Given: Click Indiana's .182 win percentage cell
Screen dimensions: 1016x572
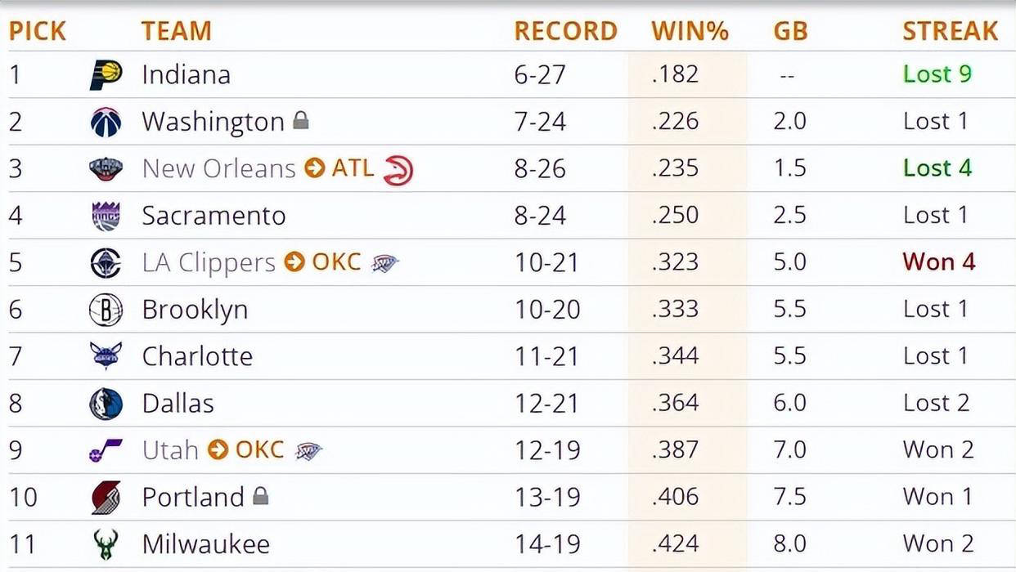Looking at the screenshot, I should pyautogui.click(x=676, y=74).
